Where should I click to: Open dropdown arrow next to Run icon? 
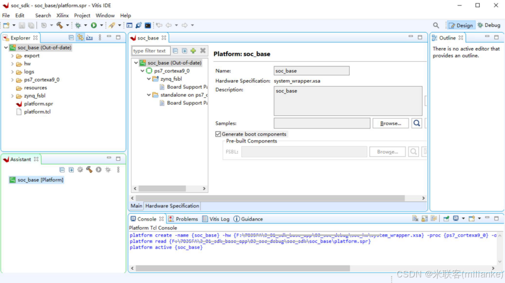click(x=101, y=25)
